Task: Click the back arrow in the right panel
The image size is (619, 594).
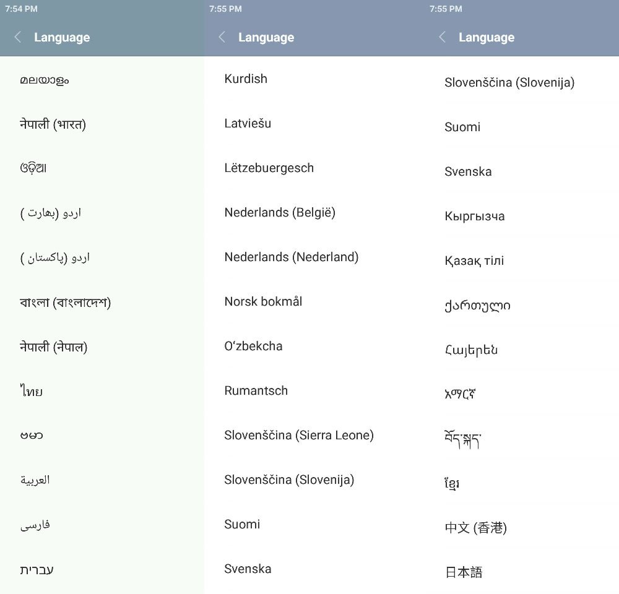Action: coord(442,37)
